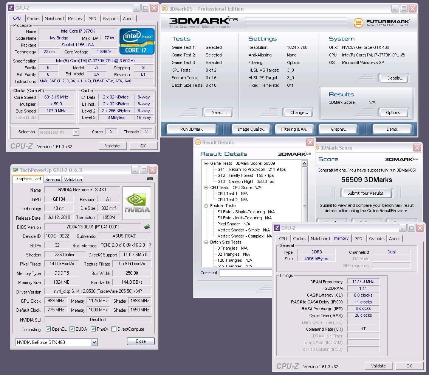Maximize the 3DMark05 Professional Edition window

click(x=404, y=8)
